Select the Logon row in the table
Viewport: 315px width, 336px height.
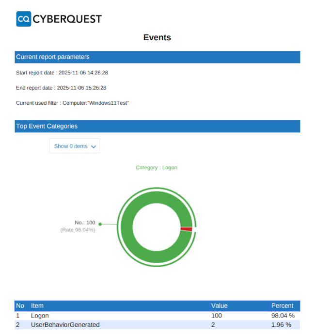click(40, 316)
